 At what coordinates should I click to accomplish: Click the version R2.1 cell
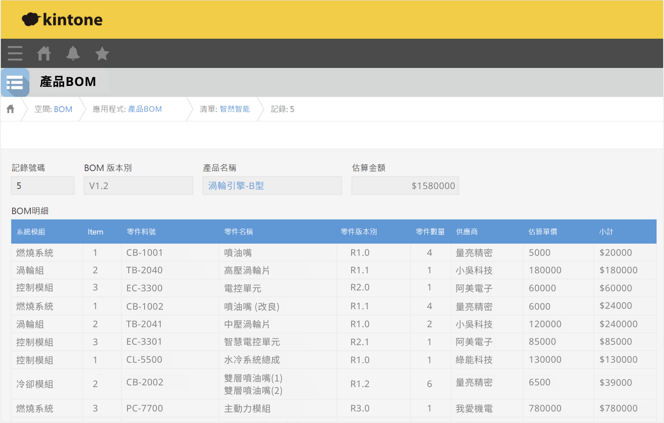pos(360,342)
